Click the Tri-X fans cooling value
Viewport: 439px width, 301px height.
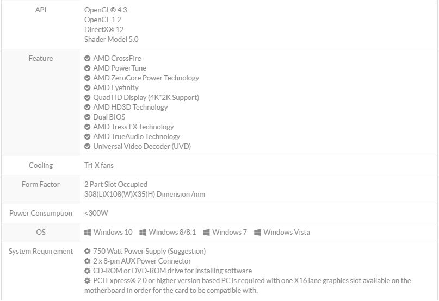[99, 165]
